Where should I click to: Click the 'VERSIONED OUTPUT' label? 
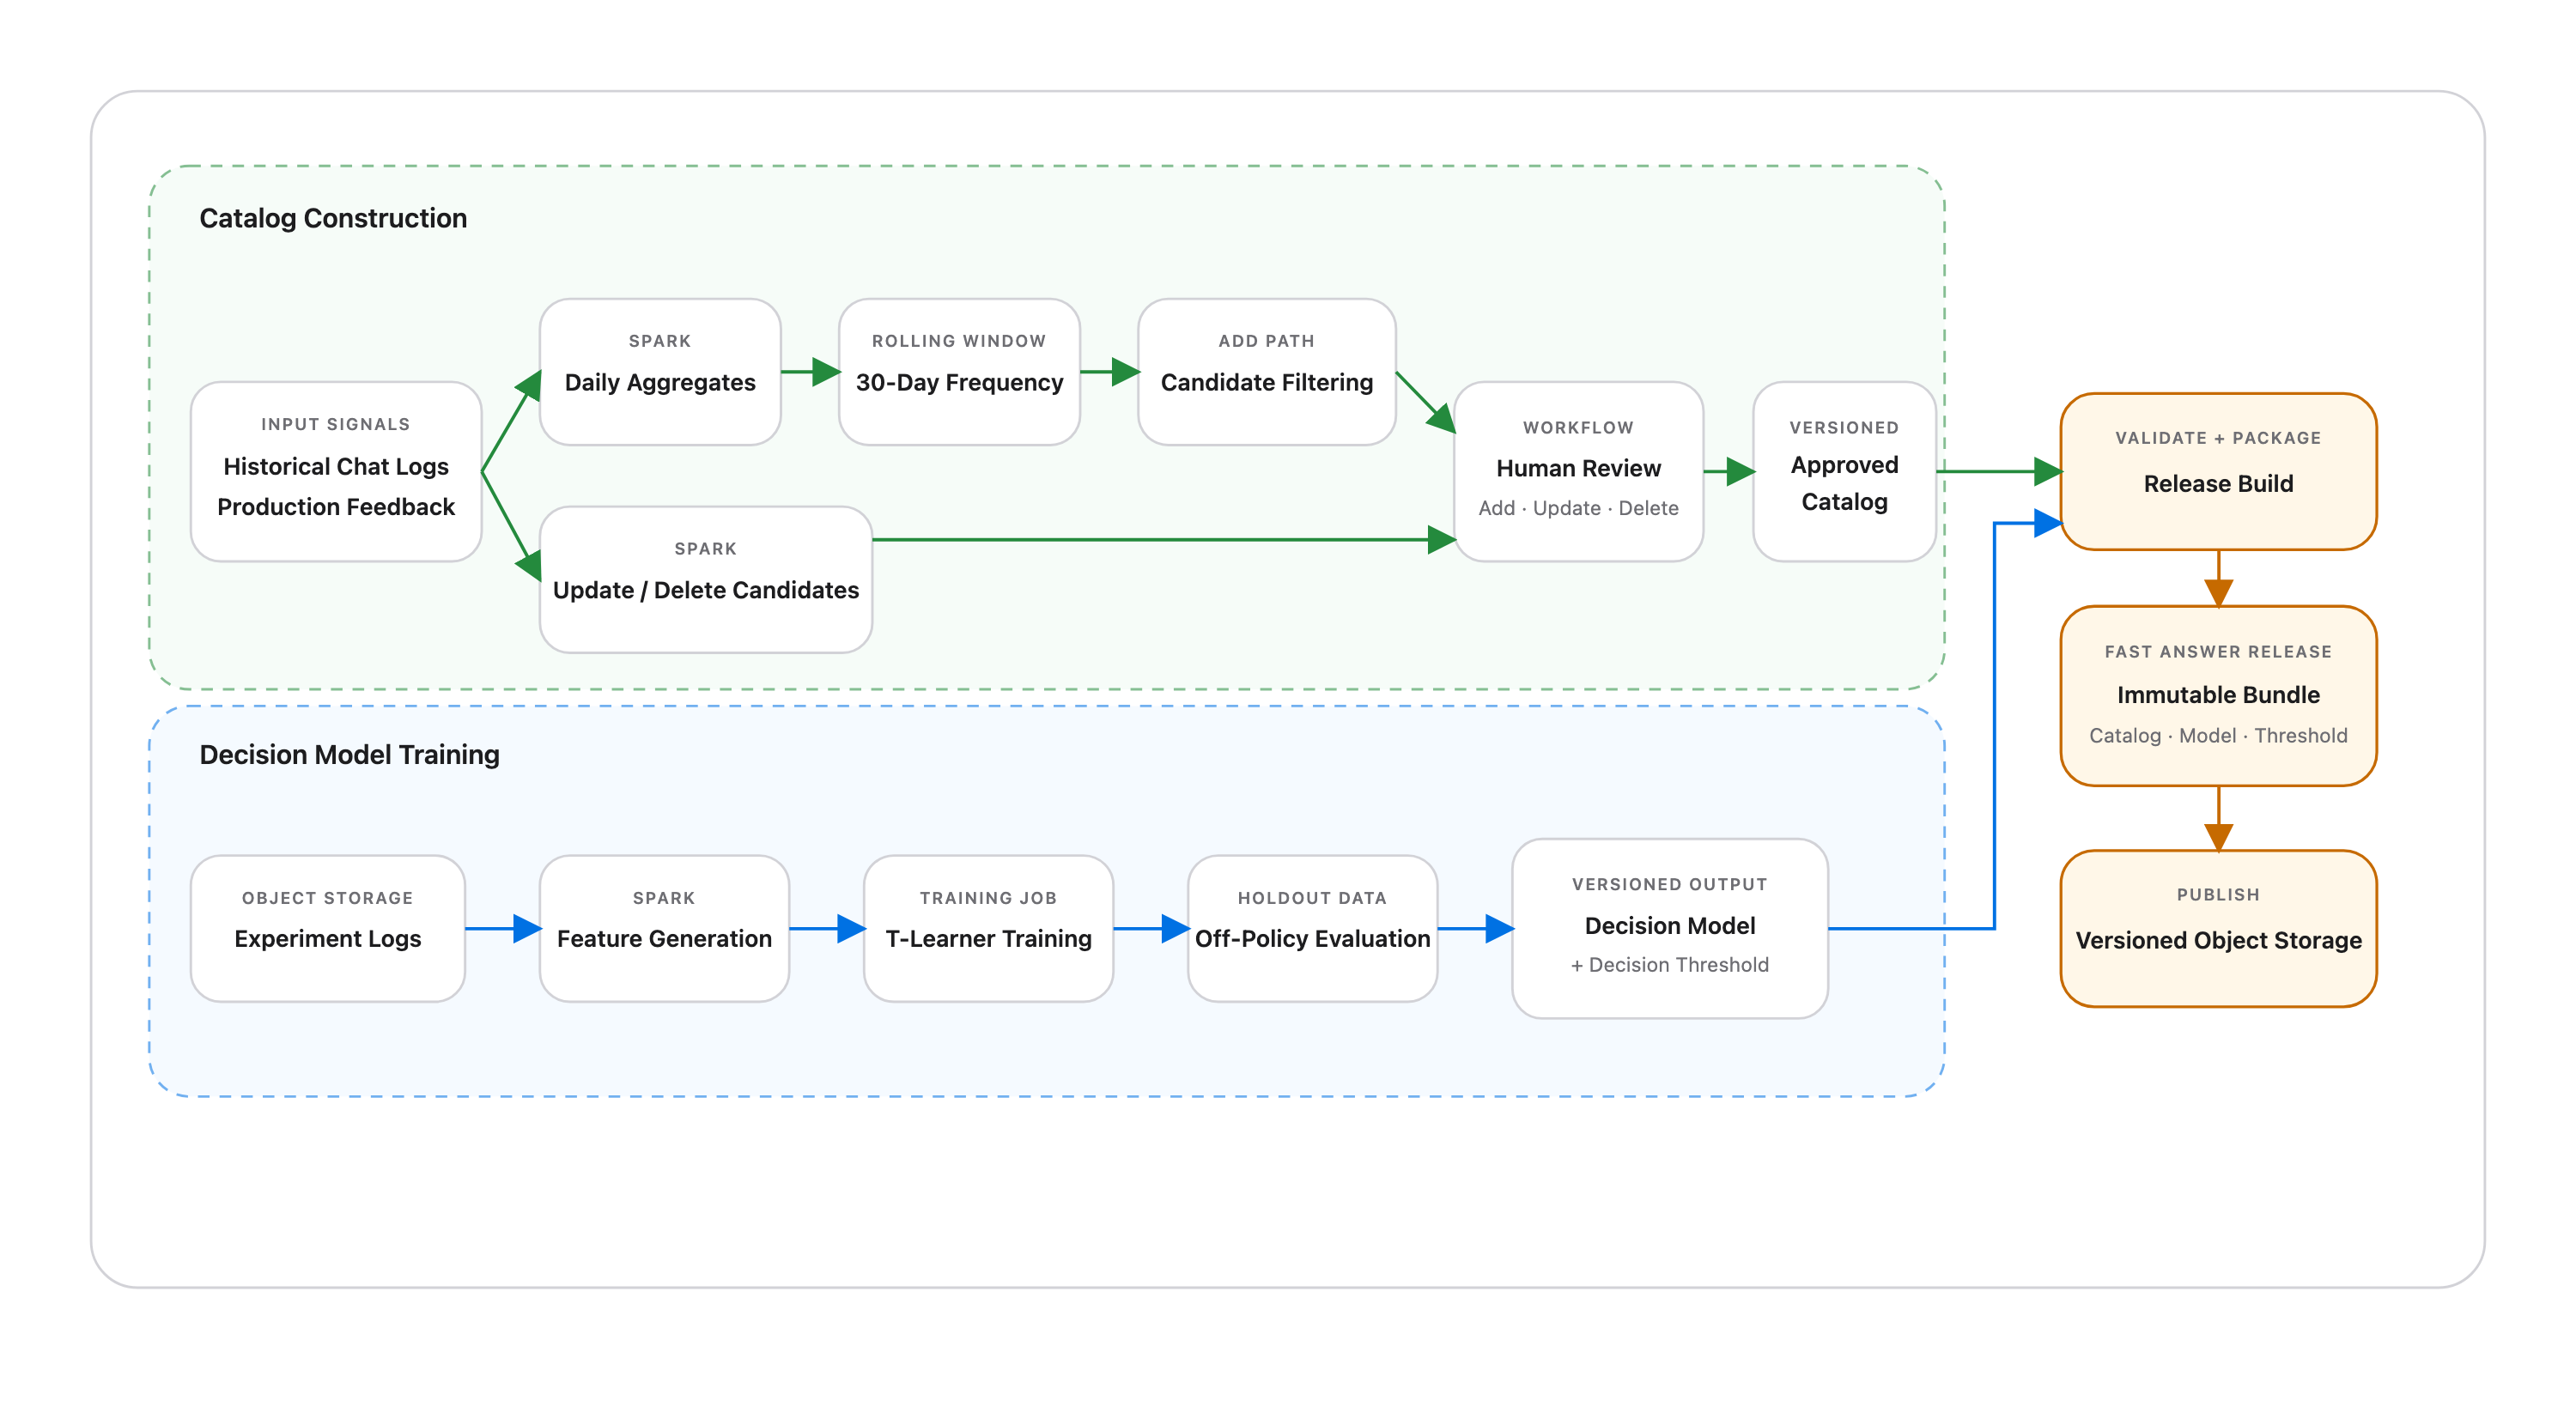[1670, 884]
